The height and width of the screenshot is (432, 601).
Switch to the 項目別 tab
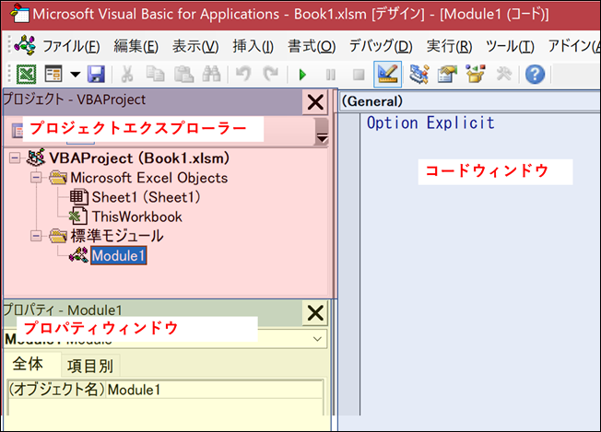pos(90,366)
